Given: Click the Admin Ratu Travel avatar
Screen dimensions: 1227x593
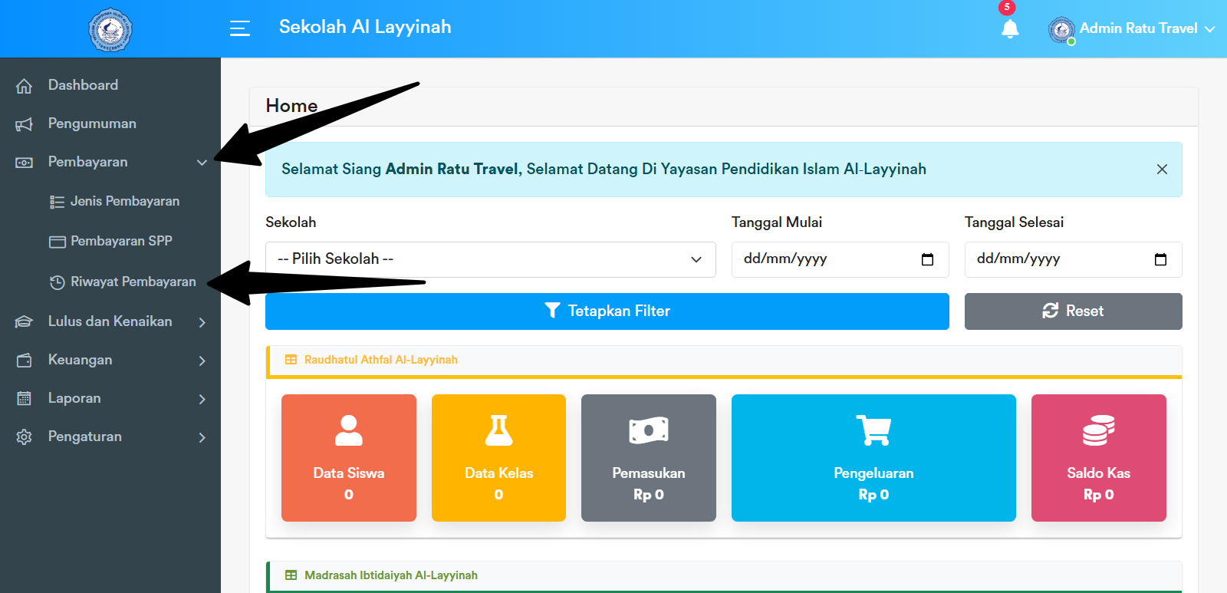Looking at the screenshot, I should pos(1061,30).
